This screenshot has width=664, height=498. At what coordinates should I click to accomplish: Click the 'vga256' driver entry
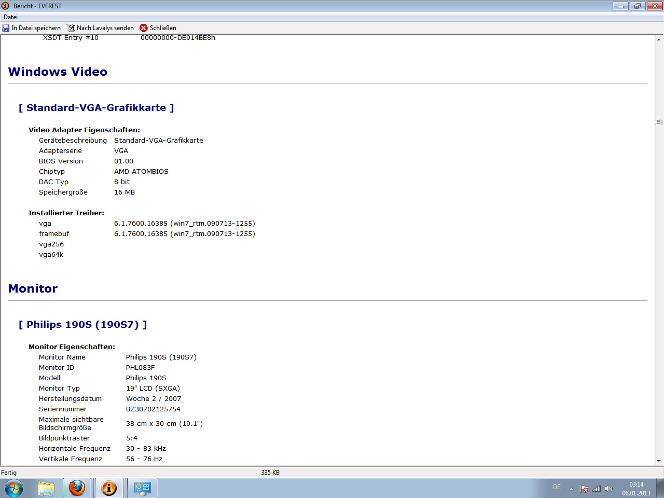pyautogui.click(x=51, y=244)
